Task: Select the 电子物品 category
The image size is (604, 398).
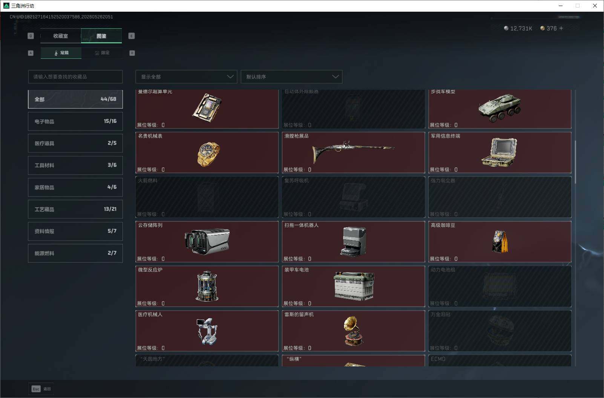Action: [75, 121]
